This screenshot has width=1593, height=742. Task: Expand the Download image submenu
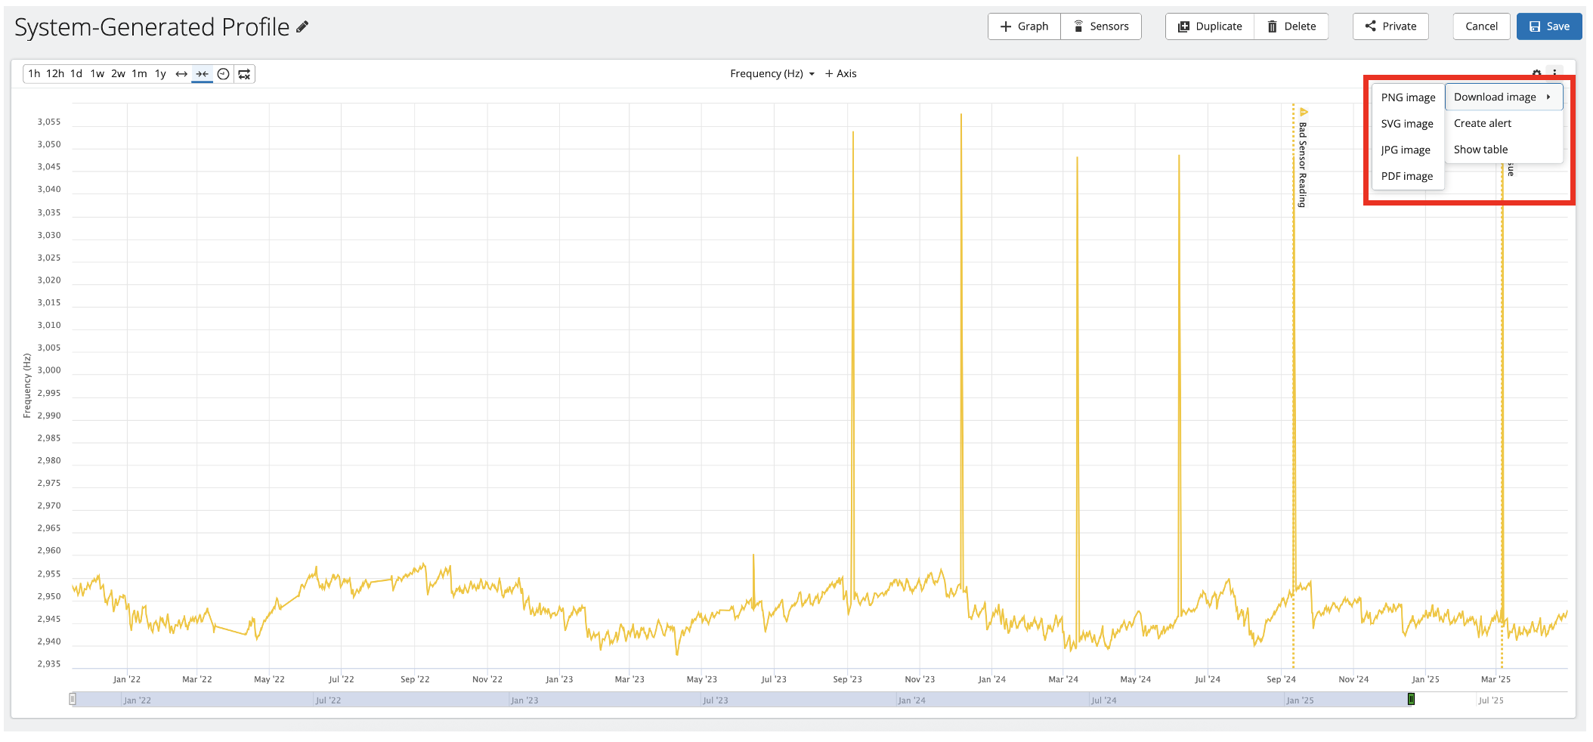[x=1504, y=97]
